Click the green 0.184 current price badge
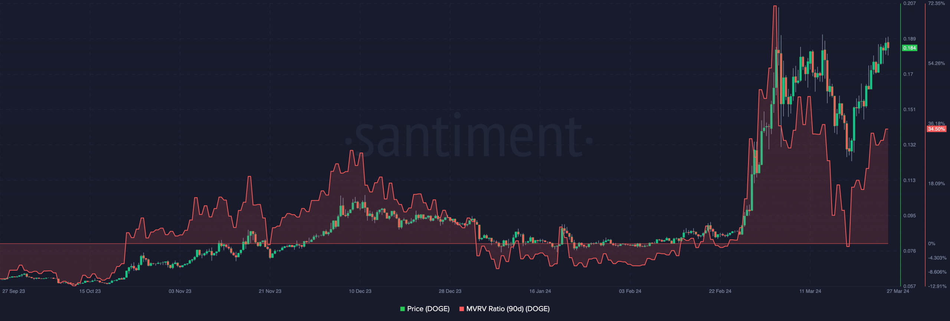 click(x=910, y=48)
